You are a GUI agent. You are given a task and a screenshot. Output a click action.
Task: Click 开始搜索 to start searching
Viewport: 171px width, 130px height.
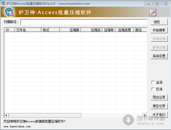click(x=159, y=30)
